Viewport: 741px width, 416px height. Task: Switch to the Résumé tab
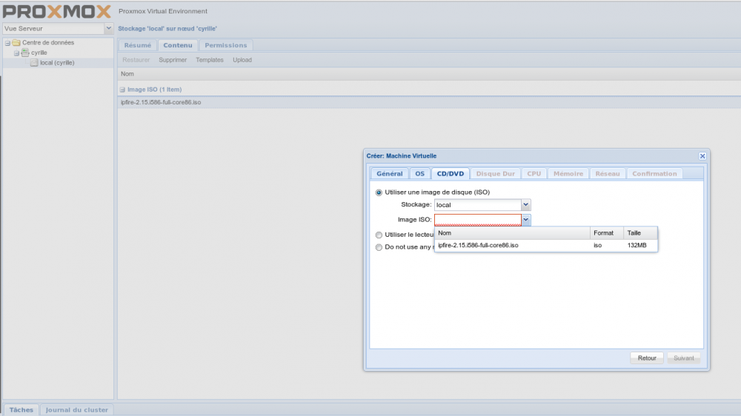137,45
